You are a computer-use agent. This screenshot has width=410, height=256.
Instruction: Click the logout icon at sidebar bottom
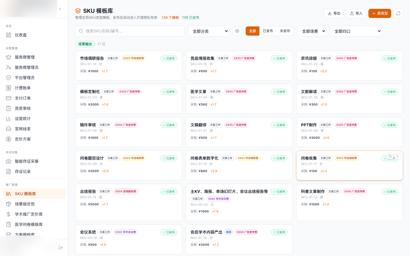point(61,248)
